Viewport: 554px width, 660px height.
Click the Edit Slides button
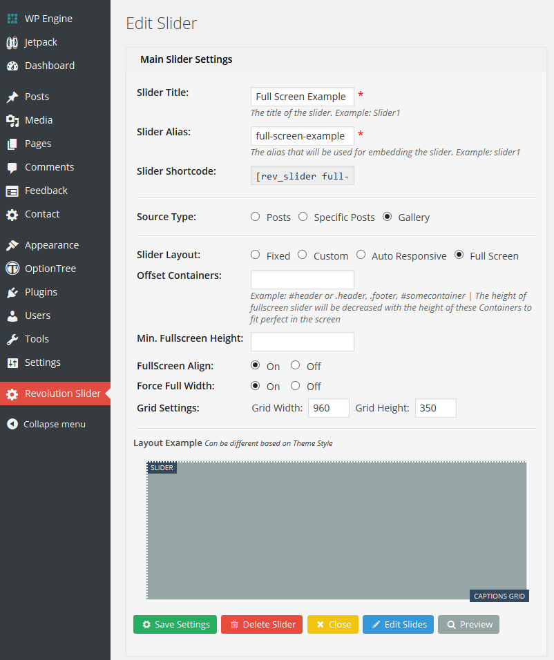(398, 624)
